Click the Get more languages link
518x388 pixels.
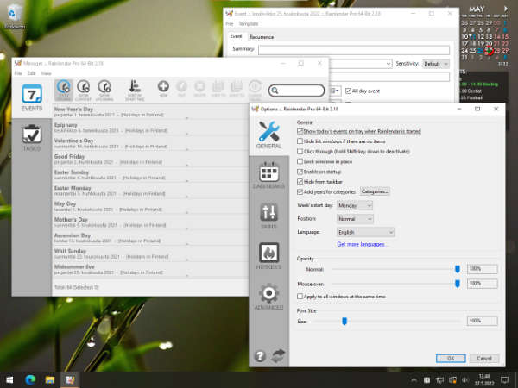point(363,244)
